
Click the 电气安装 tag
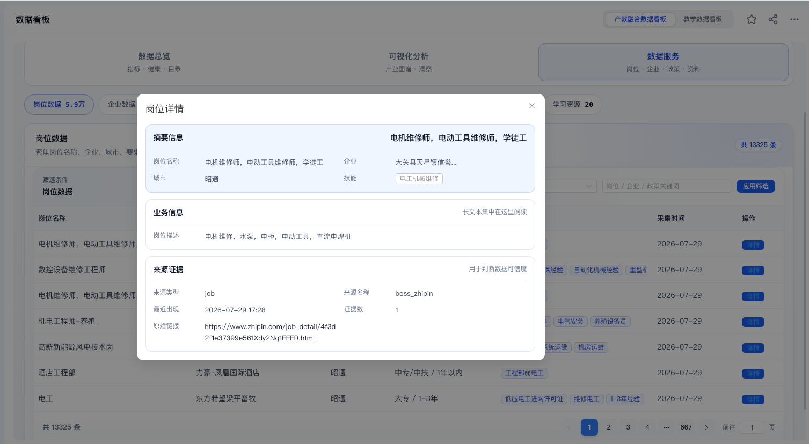click(571, 322)
